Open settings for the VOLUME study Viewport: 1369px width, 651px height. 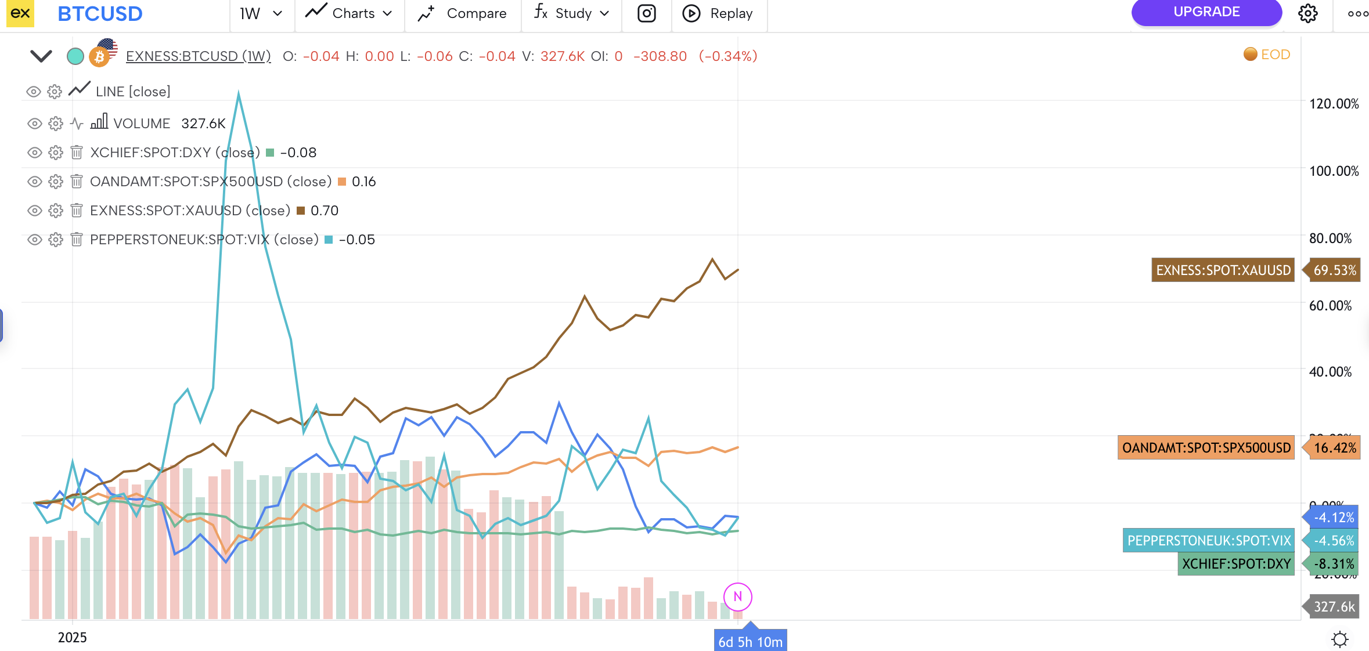click(x=56, y=124)
